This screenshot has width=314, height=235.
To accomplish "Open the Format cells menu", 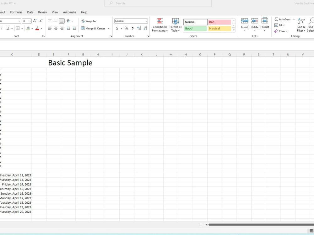I will [x=265, y=25].
